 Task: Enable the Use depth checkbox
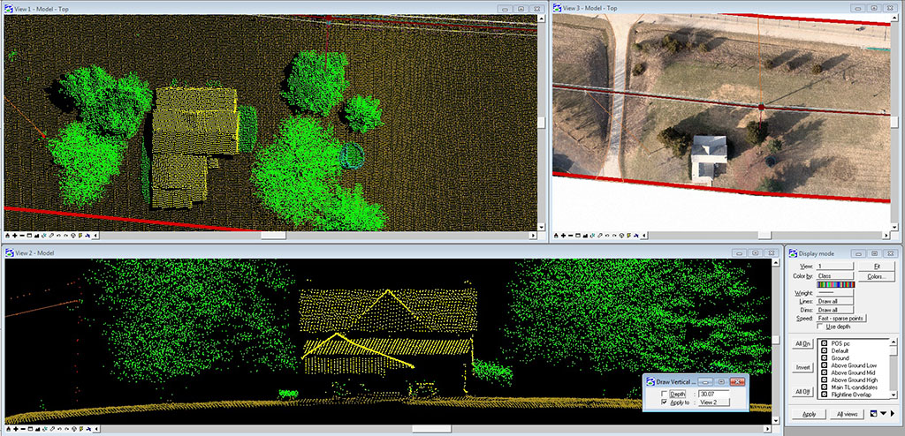(x=820, y=327)
